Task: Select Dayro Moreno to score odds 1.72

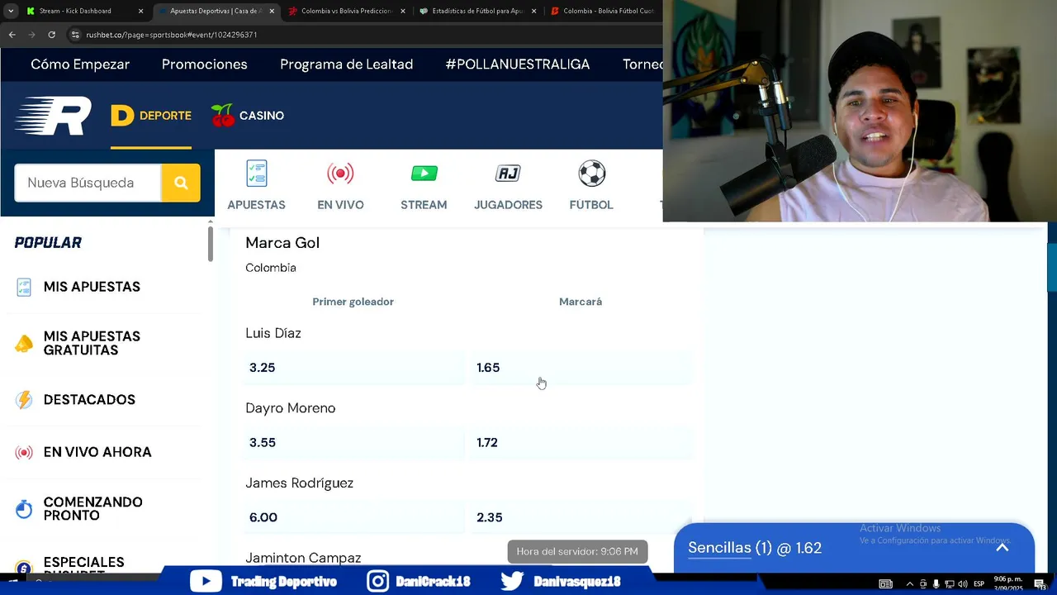Action: (x=581, y=443)
